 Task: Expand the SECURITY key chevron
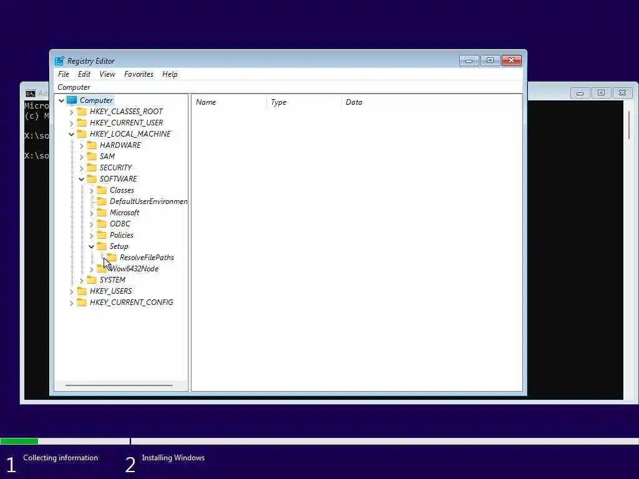tap(81, 168)
